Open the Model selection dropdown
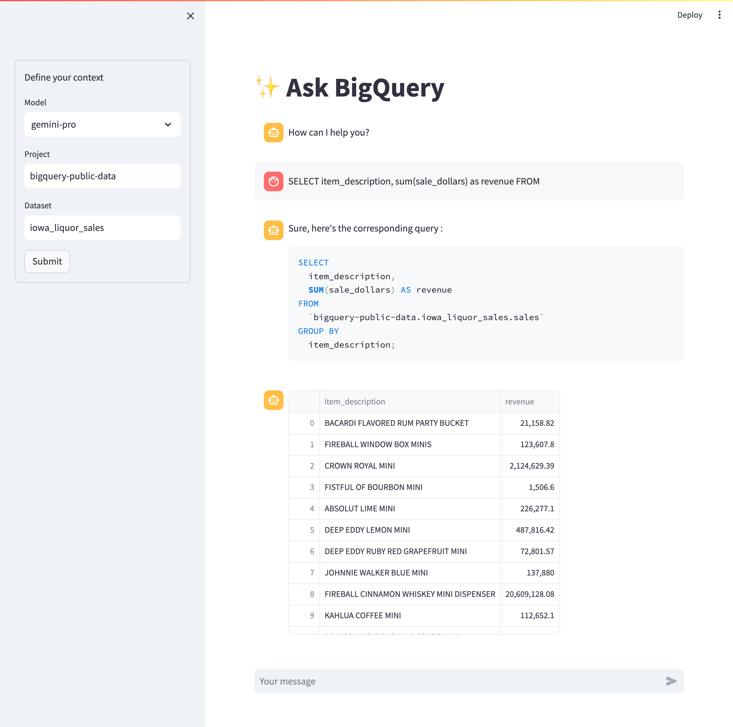 click(102, 124)
